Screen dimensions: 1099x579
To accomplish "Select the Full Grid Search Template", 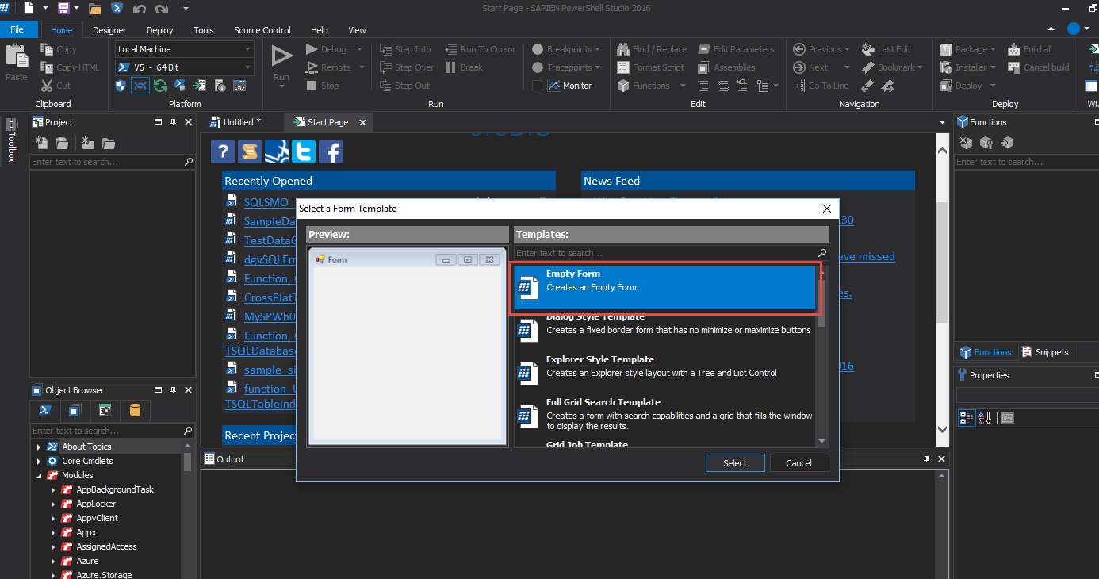I will coord(664,413).
